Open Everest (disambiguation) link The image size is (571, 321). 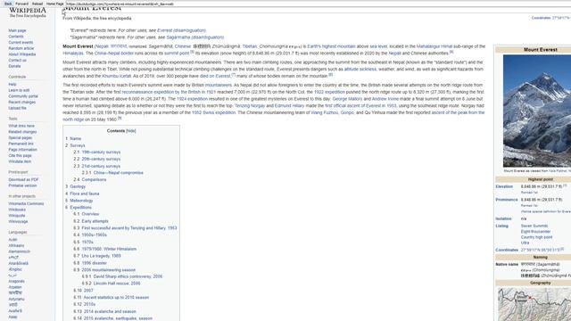(181, 30)
